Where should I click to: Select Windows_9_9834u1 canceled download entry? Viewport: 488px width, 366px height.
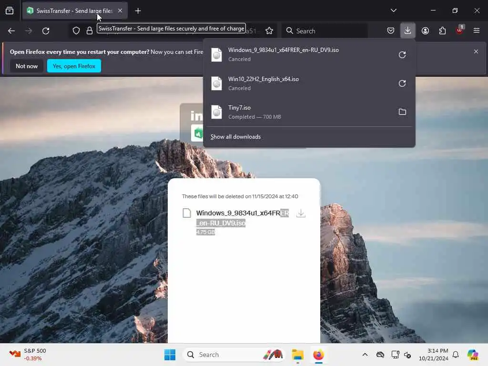point(299,54)
